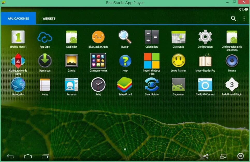Launch the App Sync tool
This screenshot has width=250, height=162.
(x=45, y=37)
